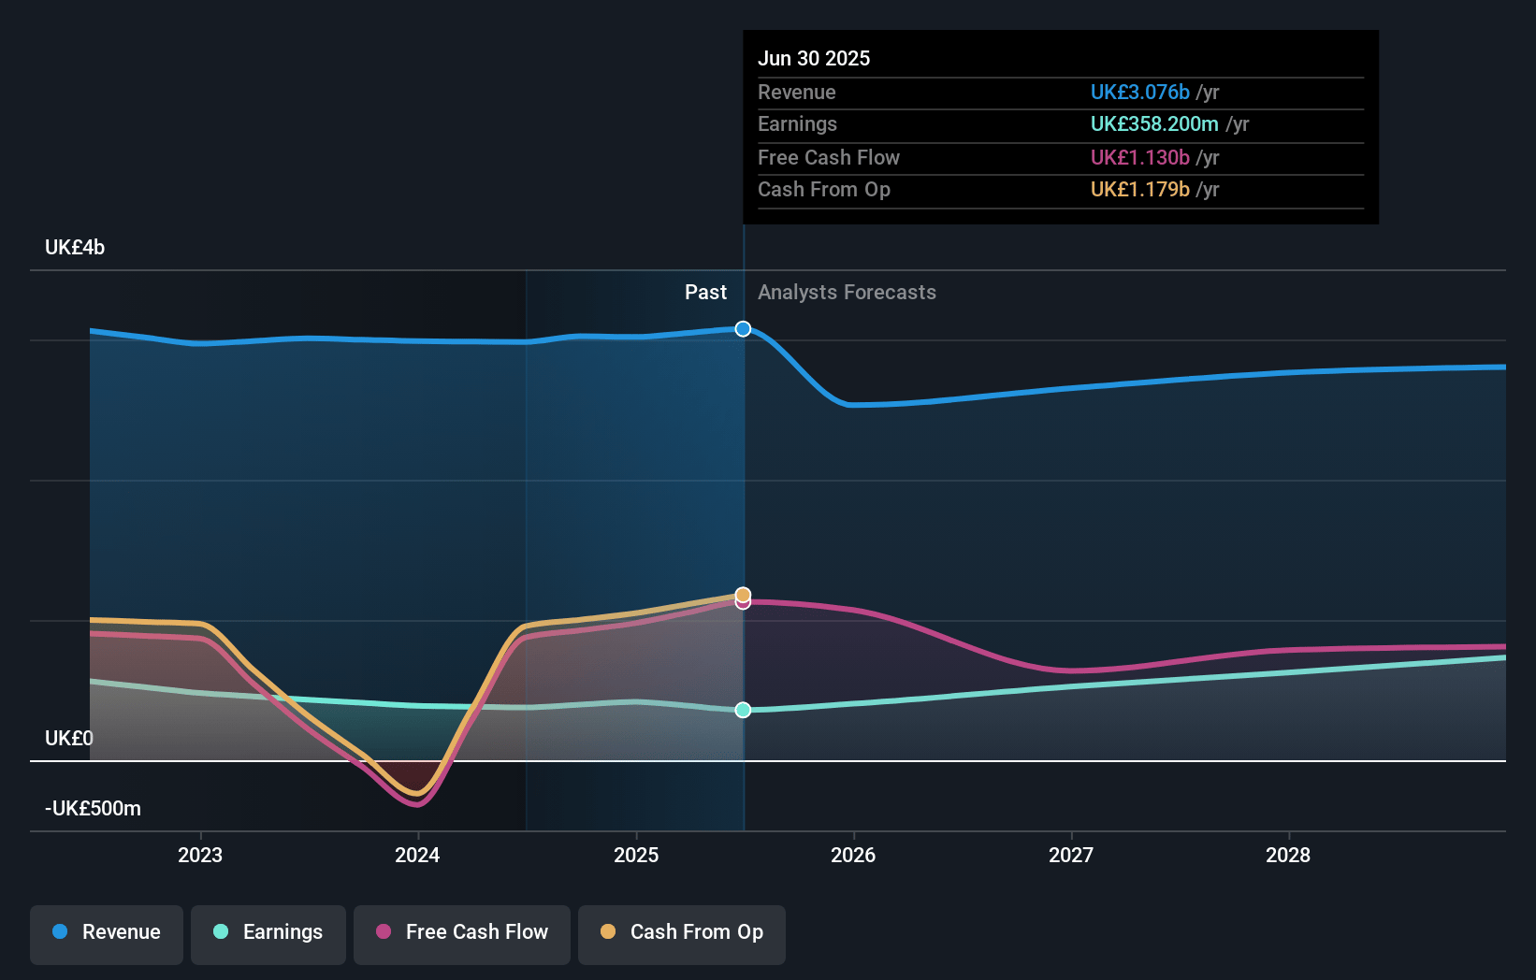1536x980 pixels.
Task: Select the Earnings data point marker
Action: [743, 710]
